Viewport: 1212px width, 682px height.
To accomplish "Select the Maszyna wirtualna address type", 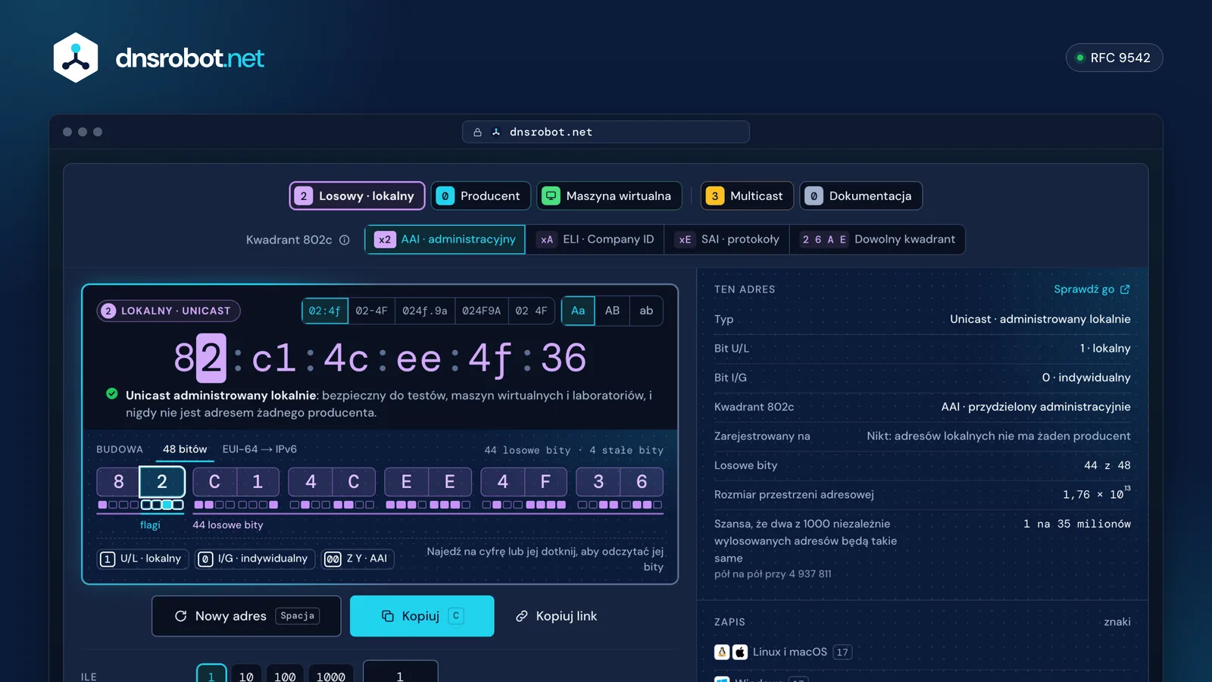I will pos(609,196).
